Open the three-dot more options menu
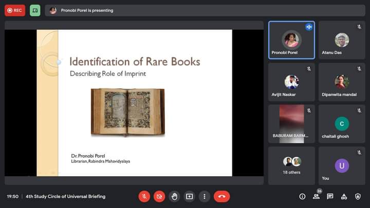Viewport: 370px width, 208px height. (x=205, y=196)
